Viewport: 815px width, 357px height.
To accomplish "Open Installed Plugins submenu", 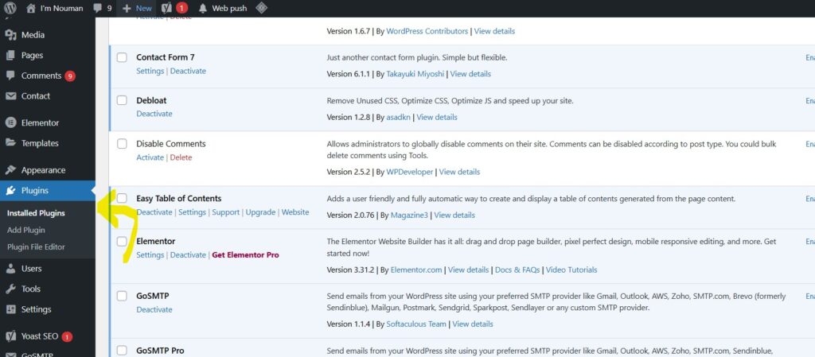I will pos(36,213).
